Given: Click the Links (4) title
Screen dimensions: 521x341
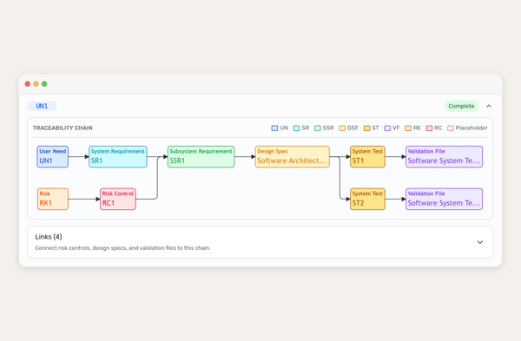Looking at the screenshot, I should 49,237.
